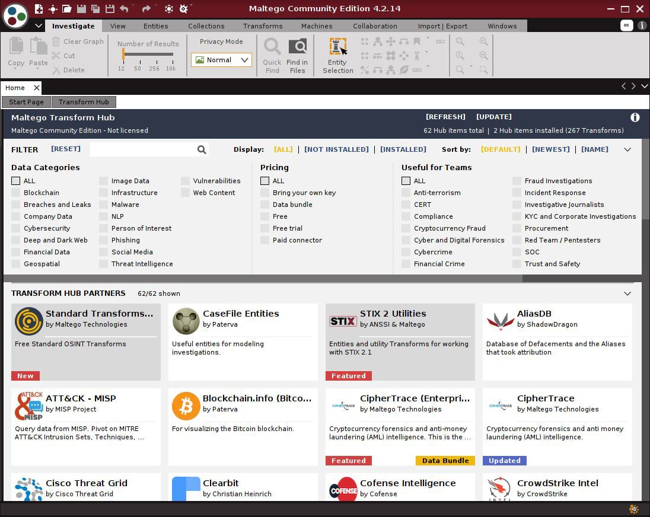Click the Copy icon in the ribbon

[16, 46]
